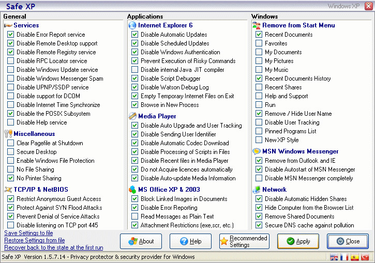The width and height of the screenshot is (375, 263).
Task: Check Disable listening on TCP port 445
Action: [x=10, y=225]
